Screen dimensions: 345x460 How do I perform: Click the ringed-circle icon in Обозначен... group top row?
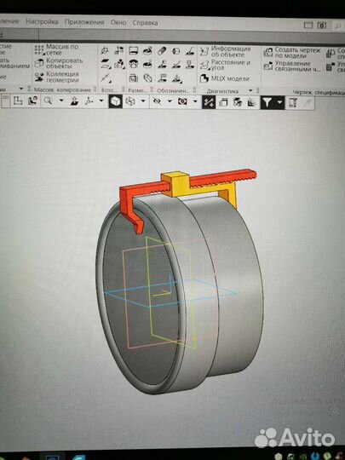[175, 51]
